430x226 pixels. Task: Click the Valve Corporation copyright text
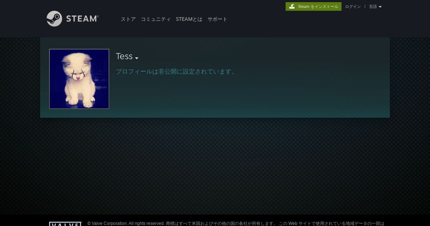(236, 223)
